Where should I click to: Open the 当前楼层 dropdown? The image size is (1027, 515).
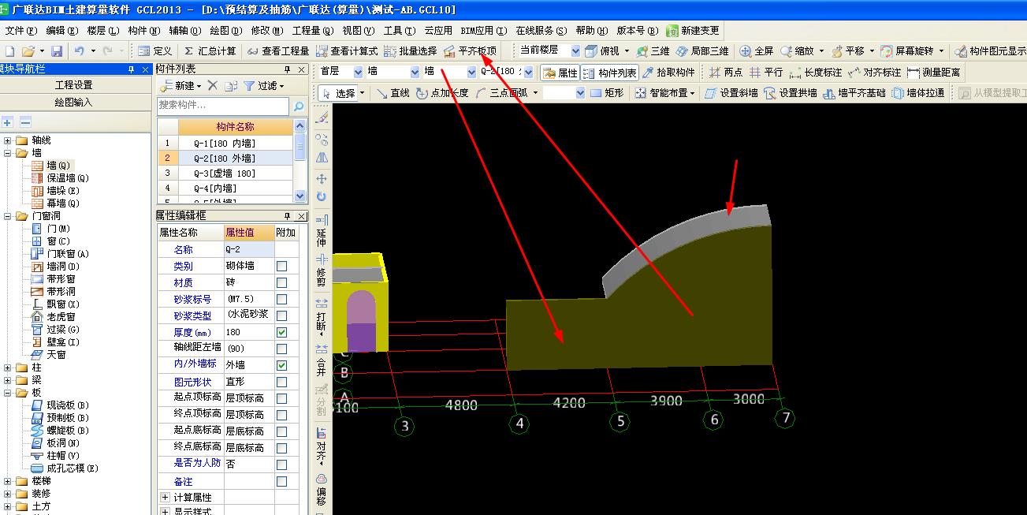(x=575, y=51)
